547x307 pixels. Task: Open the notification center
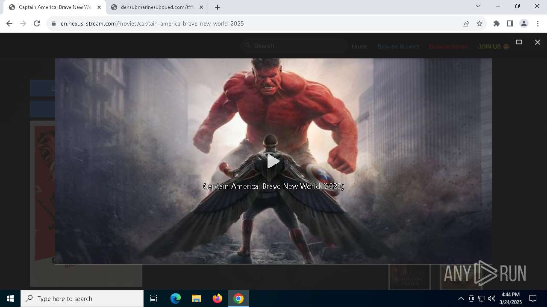(x=533, y=298)
